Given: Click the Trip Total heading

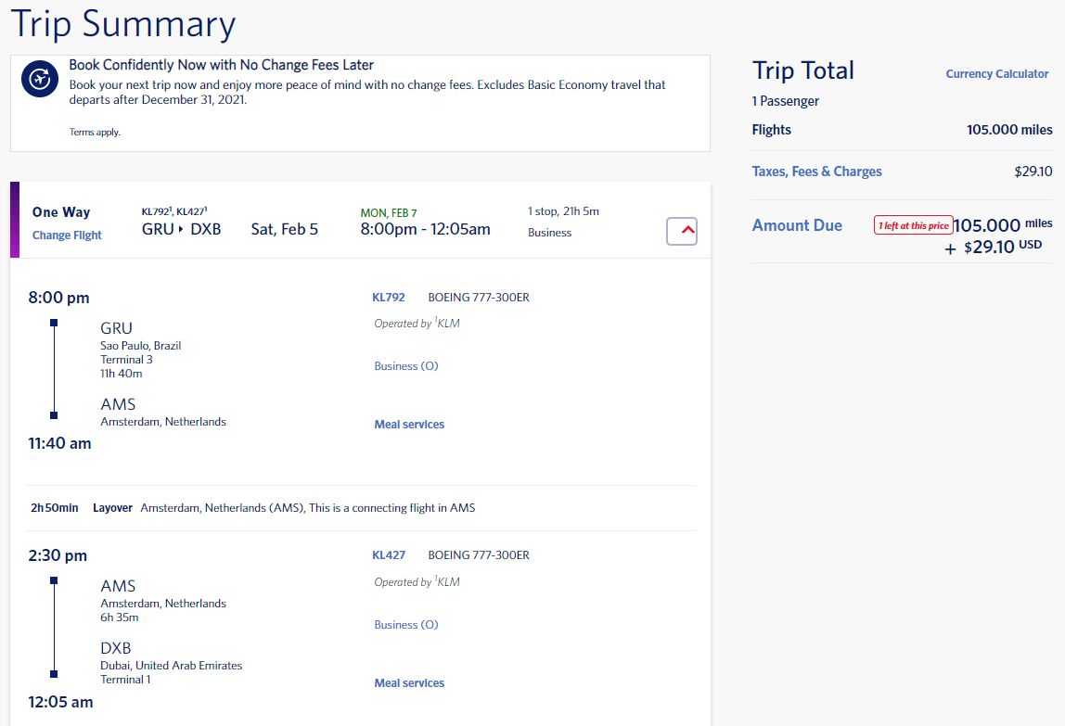Looking at the screenshot, I should [802, 70].
